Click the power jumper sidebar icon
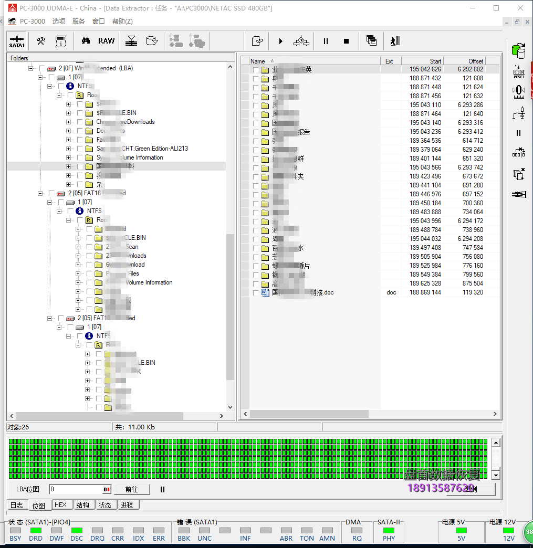 click(519, 113)
